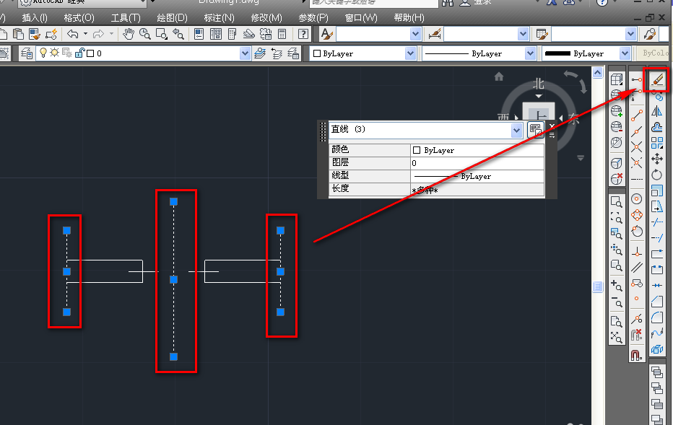Click the 颜色 ByLayer value field

coord(477,150)
